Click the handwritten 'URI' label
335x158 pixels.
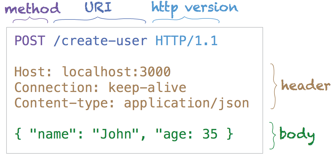(x=98, y=8)
